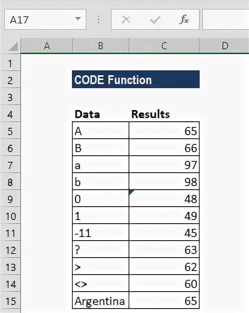
Task: Select row 2 header
Action: click(x=10, y=80)
